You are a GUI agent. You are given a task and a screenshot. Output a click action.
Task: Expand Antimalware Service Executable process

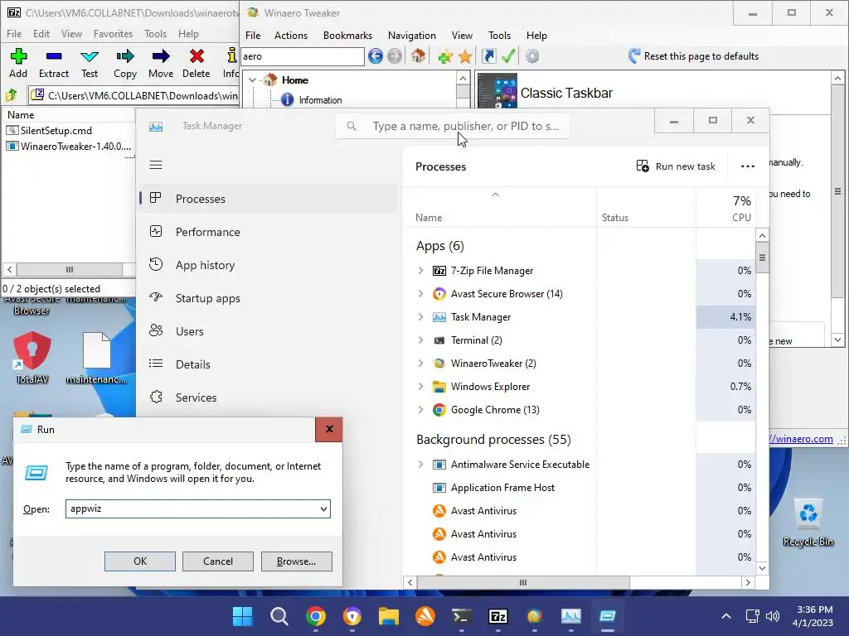(x=420, y=465)
